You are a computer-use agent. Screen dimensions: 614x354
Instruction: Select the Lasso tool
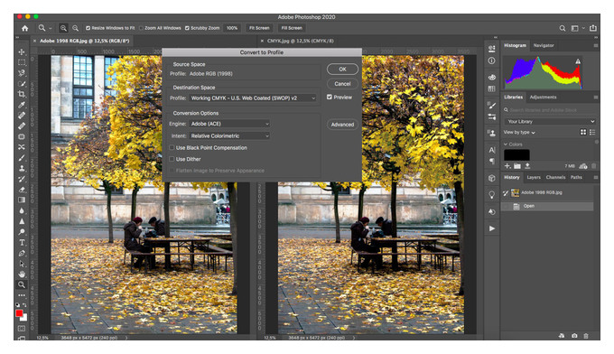(x=22, y=73)
